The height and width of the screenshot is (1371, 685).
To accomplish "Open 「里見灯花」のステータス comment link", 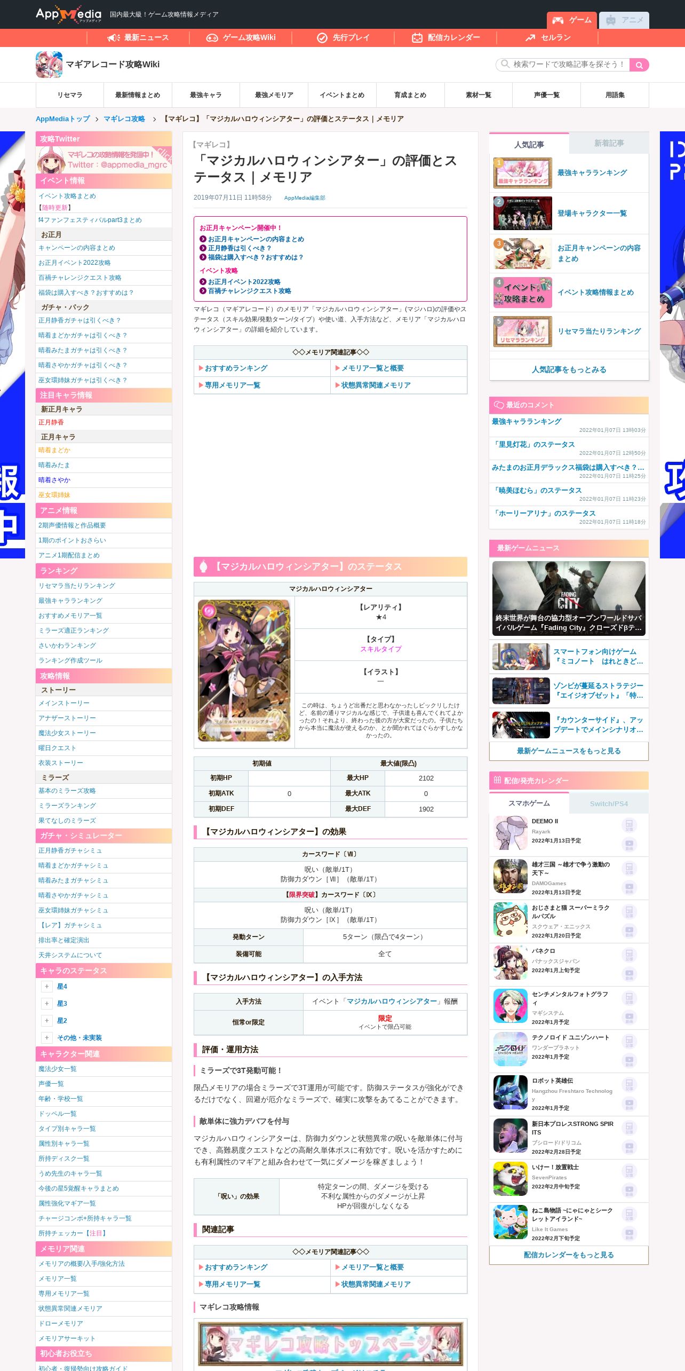I will point(533,444).
